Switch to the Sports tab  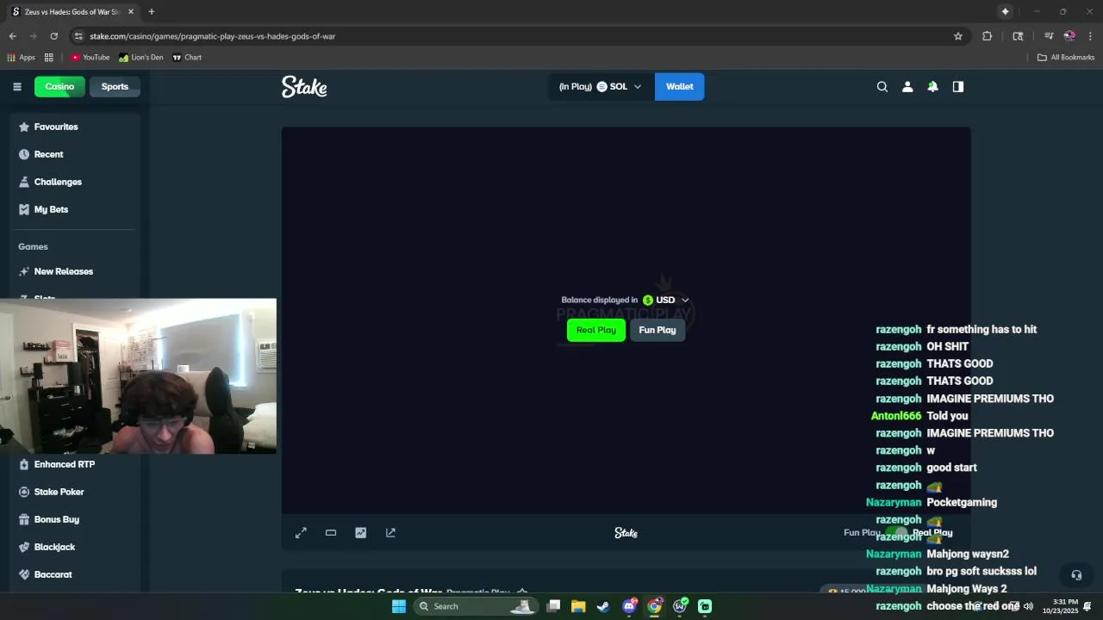(x=115, y=86)
